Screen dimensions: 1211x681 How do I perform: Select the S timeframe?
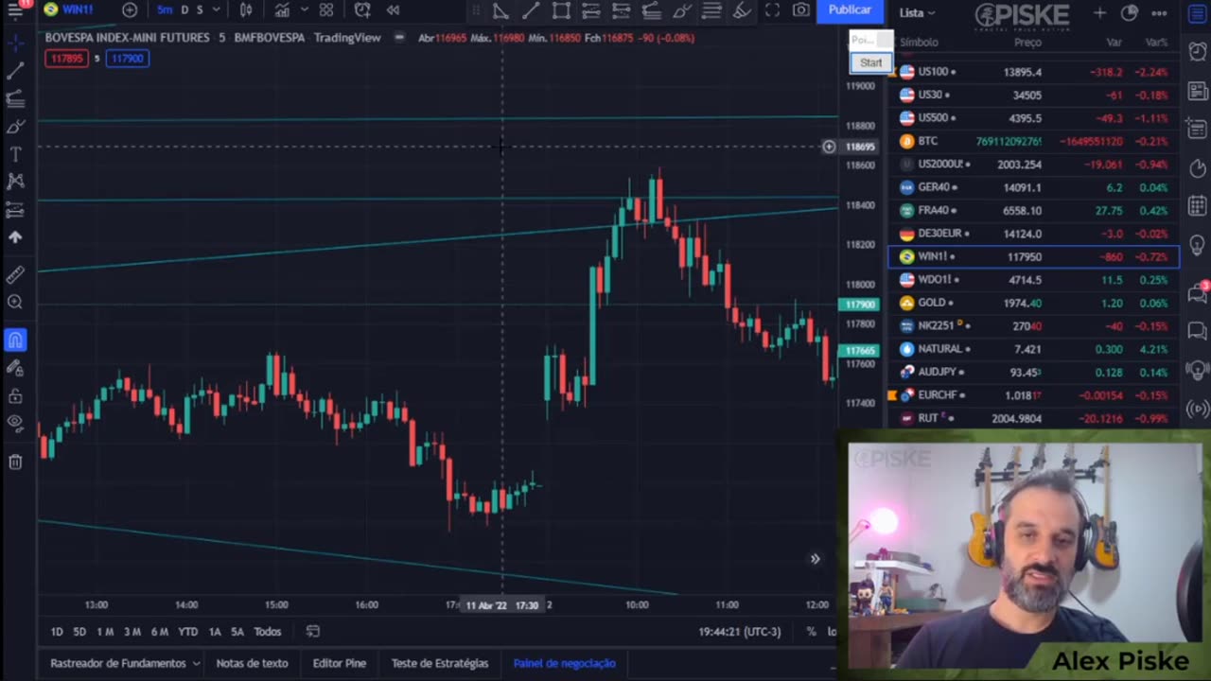coord(200,10)
